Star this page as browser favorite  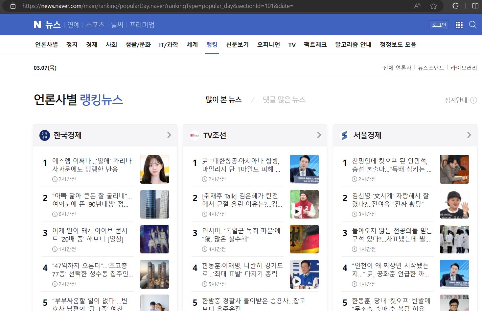[433, 6]
